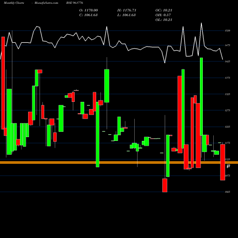Select the close value 'C: 1061.63'
238x238 pixels.
click(89, 15)
